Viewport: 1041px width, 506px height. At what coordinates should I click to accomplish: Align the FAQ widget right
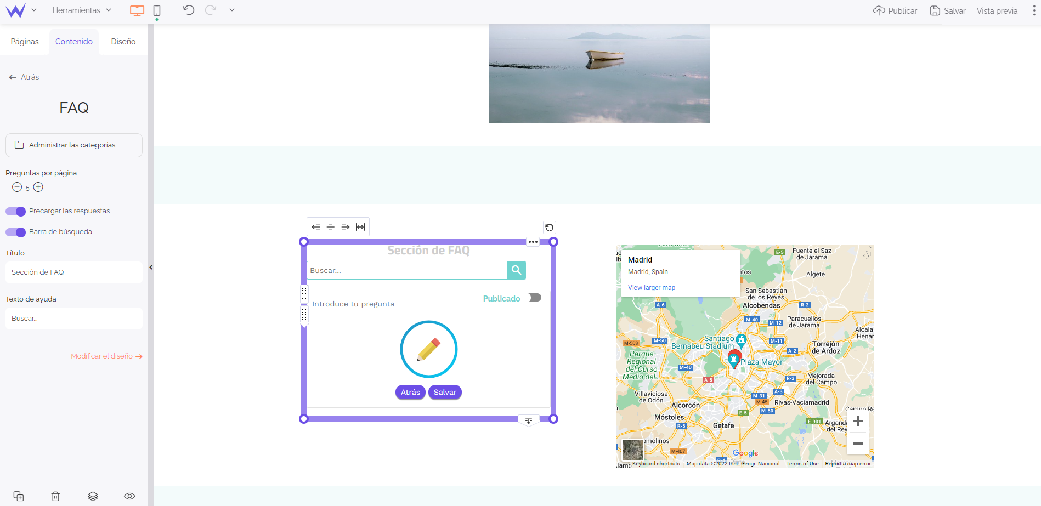tap(346, 227)
